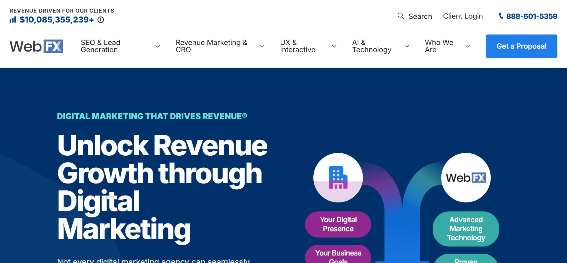
Task: Click the $10,085,355,239+ revenue figure
Action: tap(57, 20)
